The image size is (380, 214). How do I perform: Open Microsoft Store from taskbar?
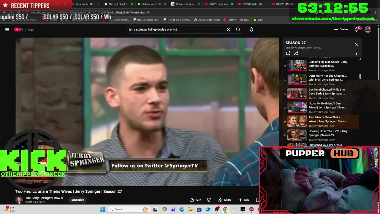click(199, 209)
